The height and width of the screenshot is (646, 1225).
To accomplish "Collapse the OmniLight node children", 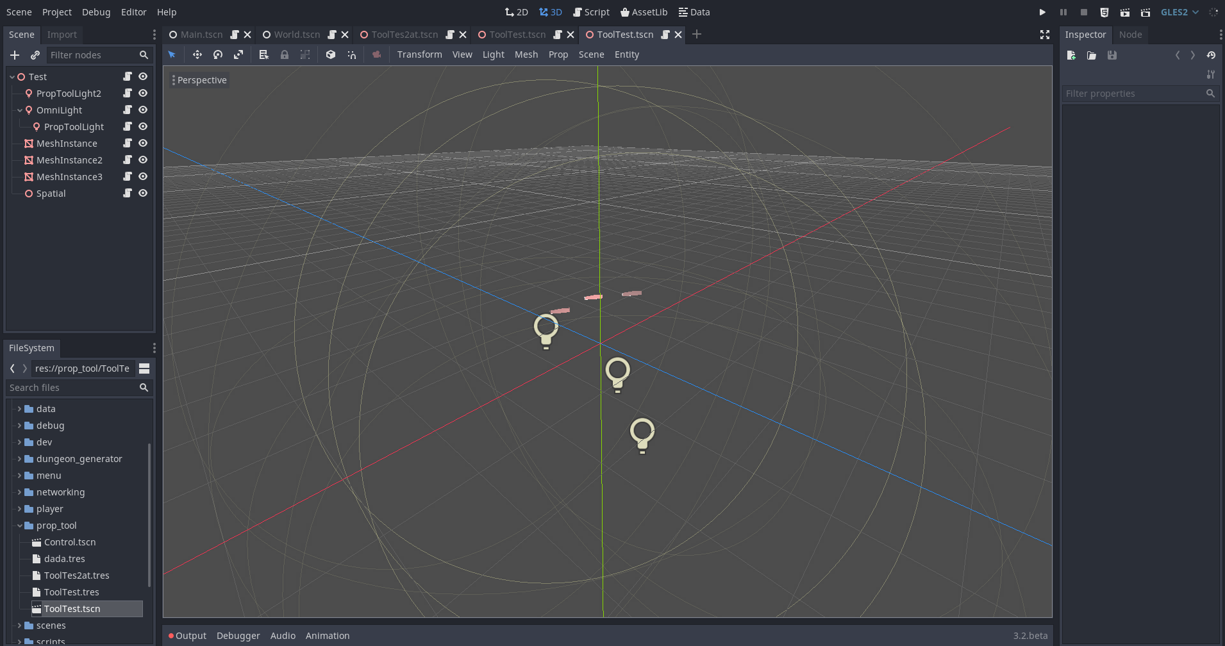I will point(20,110).
